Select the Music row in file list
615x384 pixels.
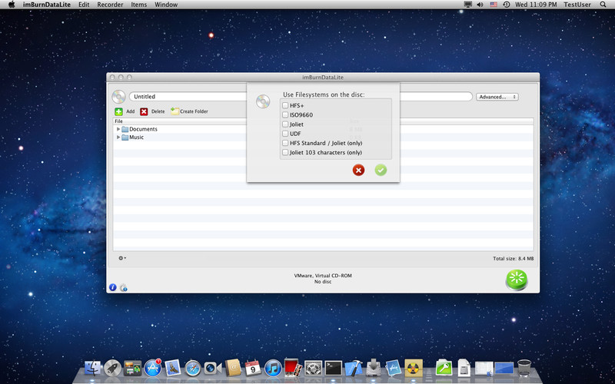[x=323, y=137]
